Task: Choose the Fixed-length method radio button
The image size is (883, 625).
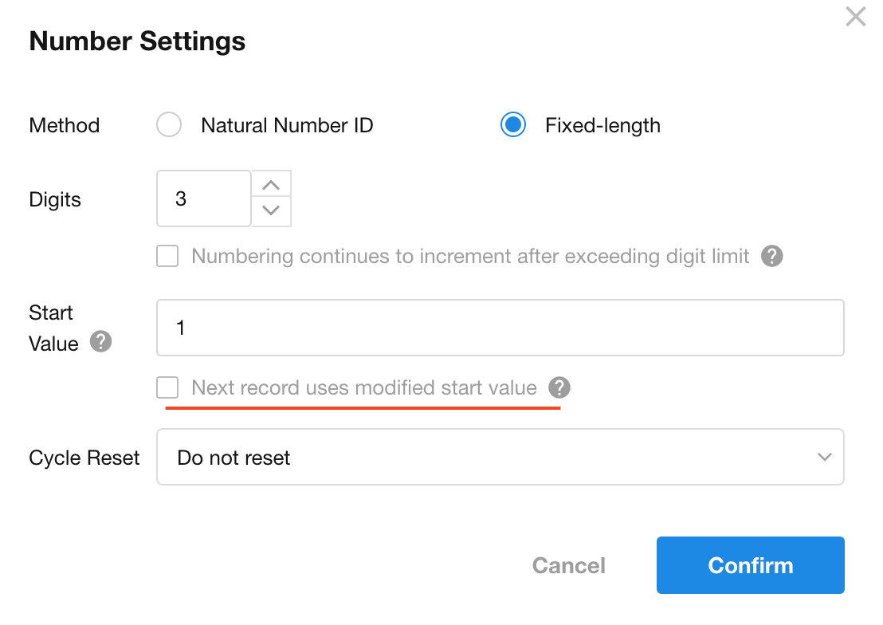Action: (513, 125)
